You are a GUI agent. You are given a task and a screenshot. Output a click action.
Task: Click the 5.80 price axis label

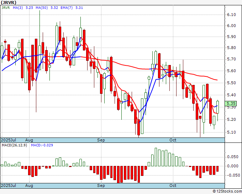232,48
